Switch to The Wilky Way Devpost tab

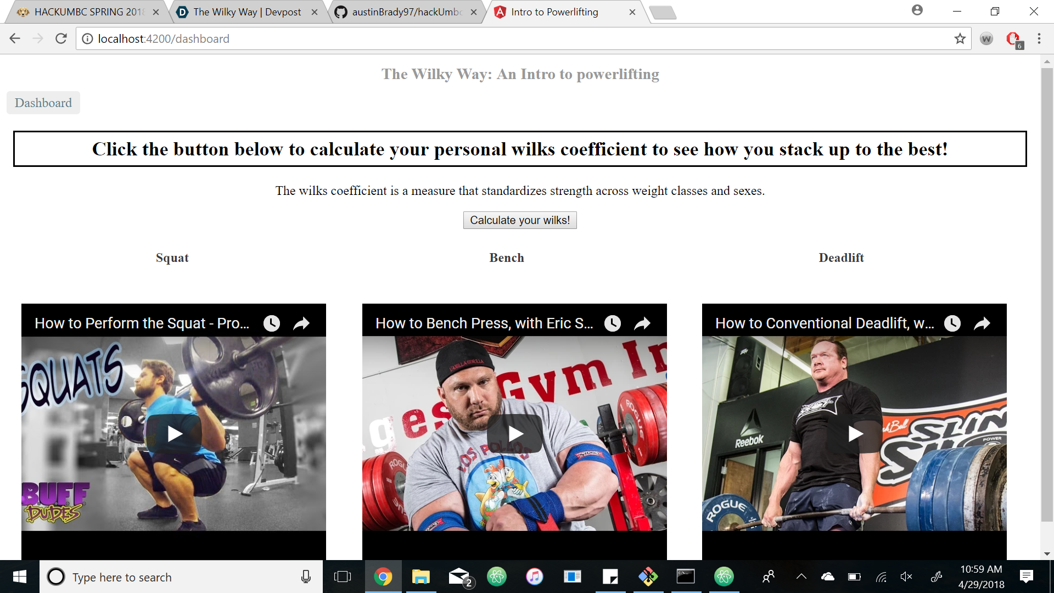point(247,12)
